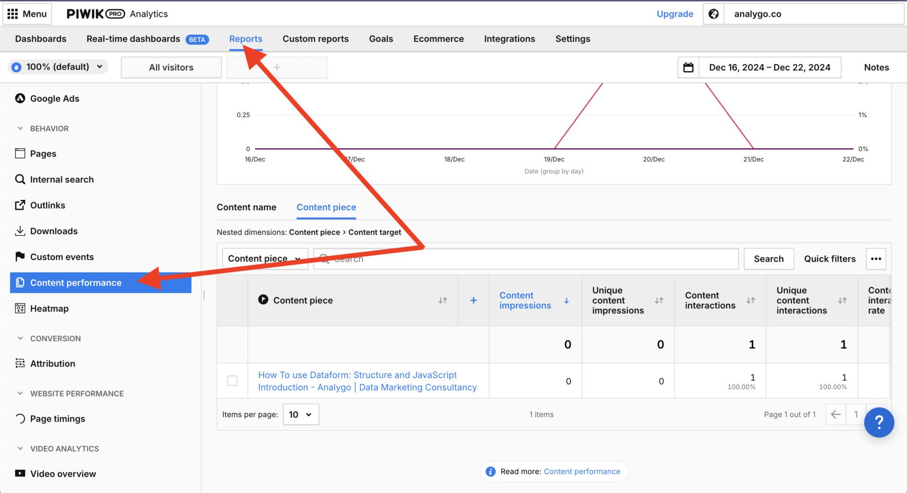Click the Outlinks icon in the sidebar
Viewport: 907px width, 493px height.
20,205
